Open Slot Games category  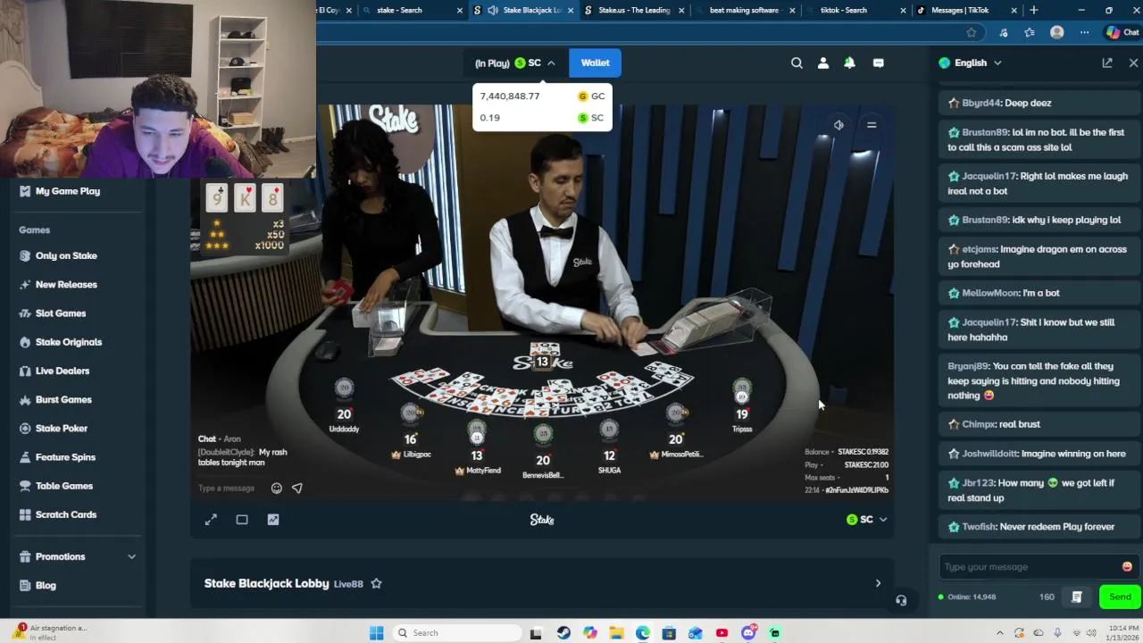click(x=61, y=313)
